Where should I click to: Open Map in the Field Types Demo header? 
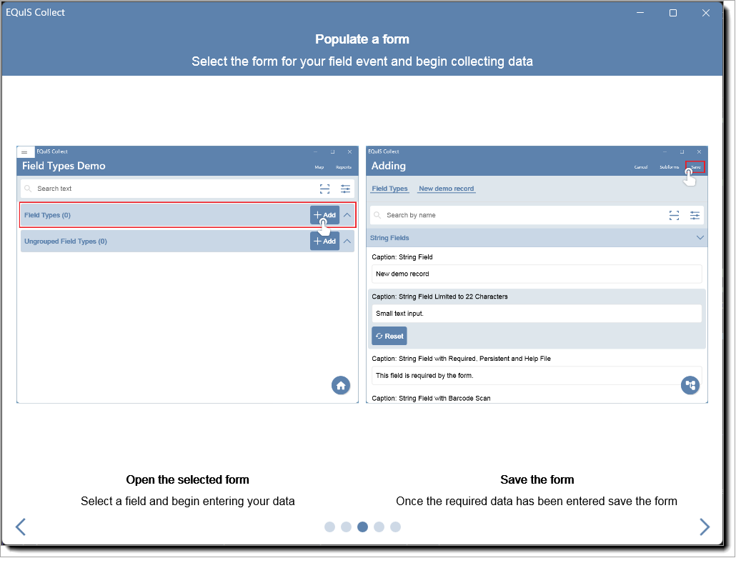(x=319, y=167)
